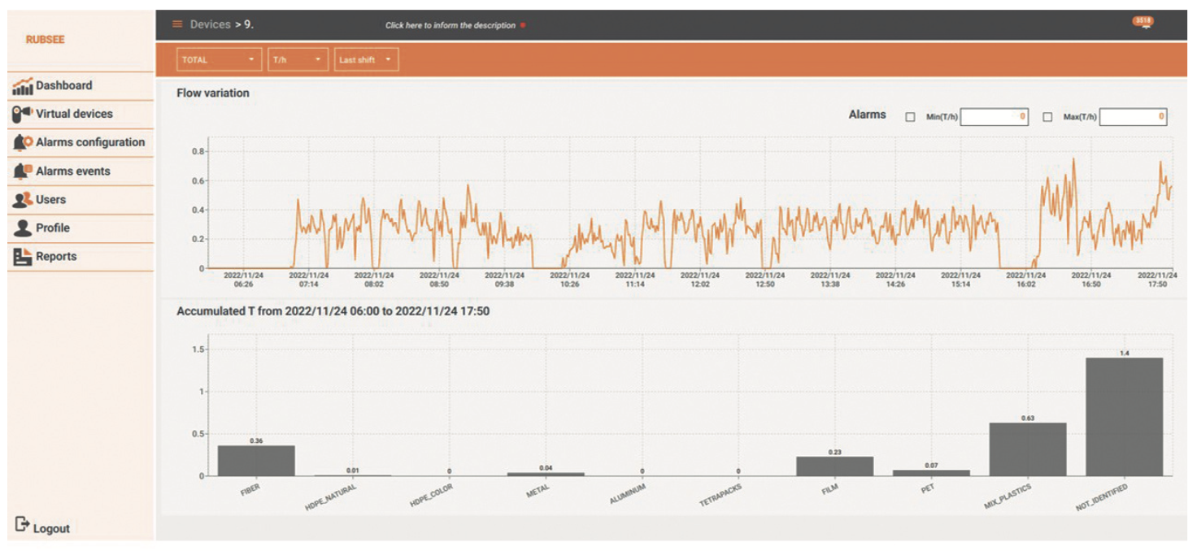Screen dimensions: 1197x551
Task: Enable the Min(T/h) alarm checkbox
Action: point(910,117)
